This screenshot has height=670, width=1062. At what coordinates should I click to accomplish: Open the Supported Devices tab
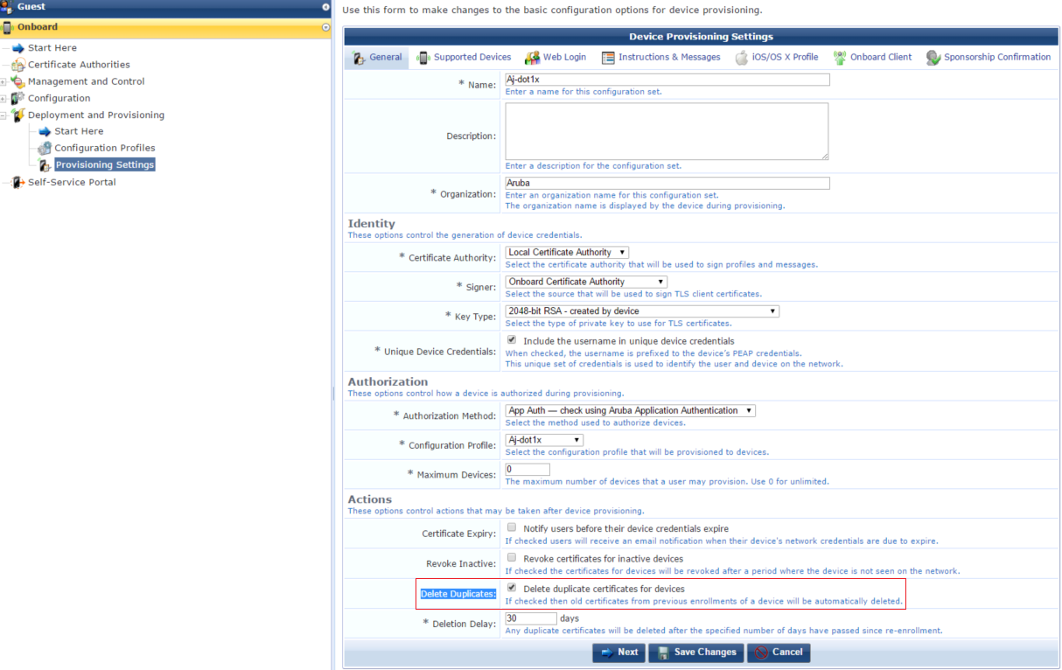464,58
